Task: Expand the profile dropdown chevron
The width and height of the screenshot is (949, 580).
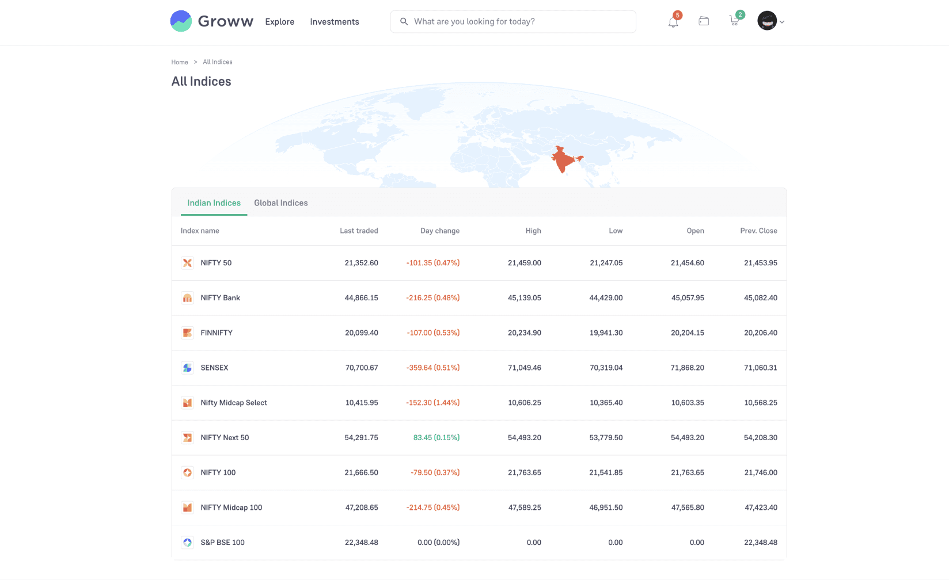Action: pos(782,22)
